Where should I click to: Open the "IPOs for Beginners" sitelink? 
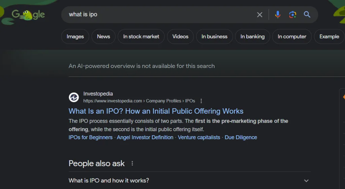pos(91,137)
